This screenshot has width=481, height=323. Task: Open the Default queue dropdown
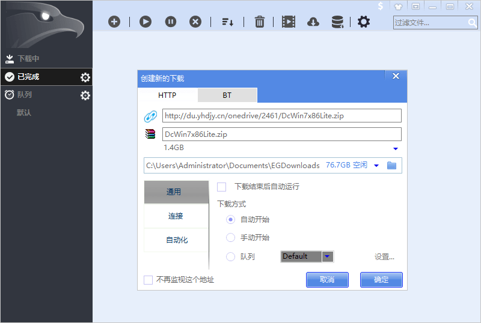[x=327, y=256]
